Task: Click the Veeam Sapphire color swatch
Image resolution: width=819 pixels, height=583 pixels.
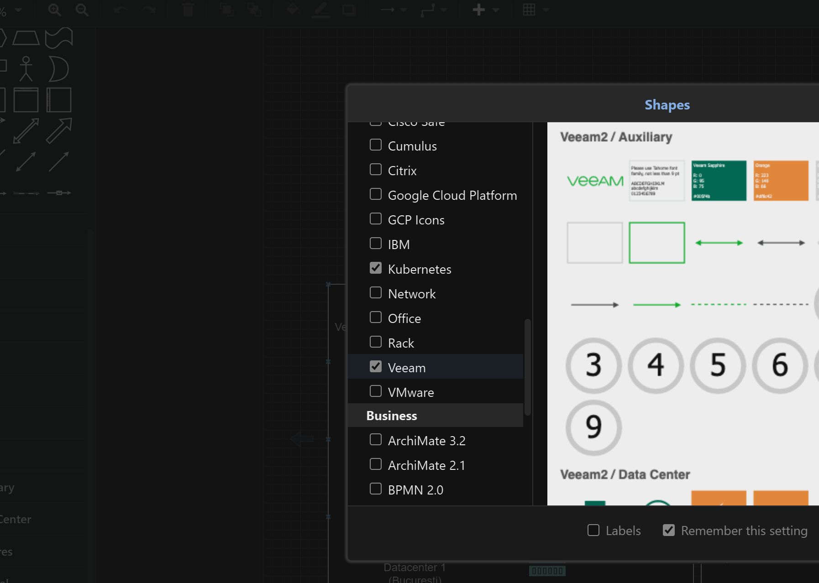Action: tap(719, 181)
